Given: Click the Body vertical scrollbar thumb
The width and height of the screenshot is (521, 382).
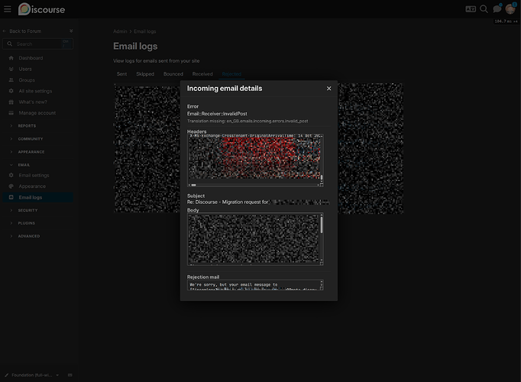Looking at the screenshot, I should [322, 225].
